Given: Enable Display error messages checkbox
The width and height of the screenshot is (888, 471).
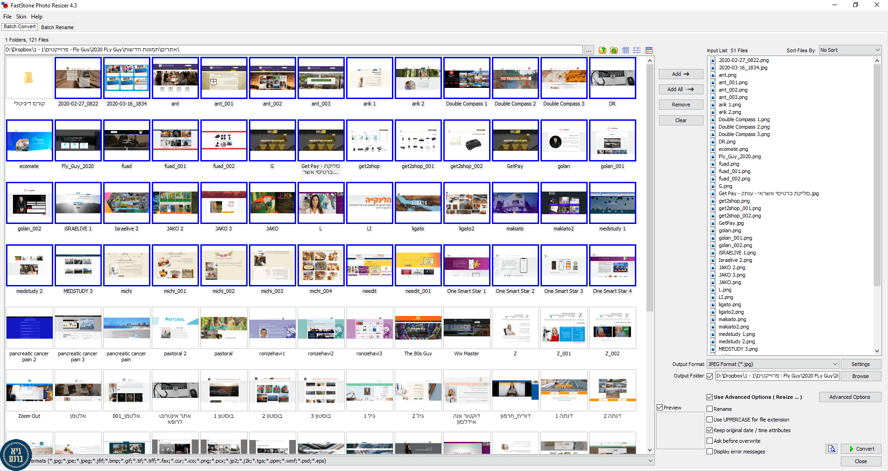Looking at the screenshot, I should pyautogui.click(x=710, y=452).
